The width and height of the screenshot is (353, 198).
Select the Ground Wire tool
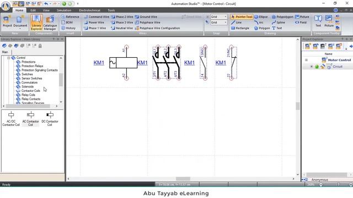[x=146, y=16]
